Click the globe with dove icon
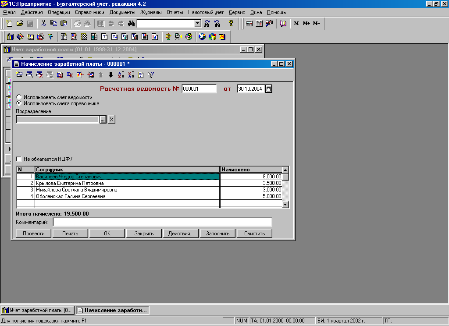Screen dimensions: 449x326 pos(202,37)
